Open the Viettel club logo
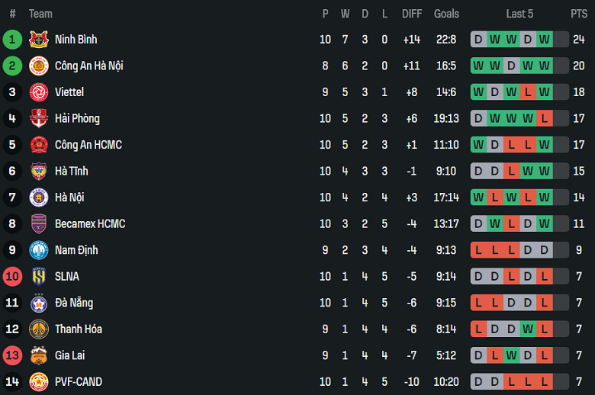Screen dimensions: 595x395 pos(38,92)
